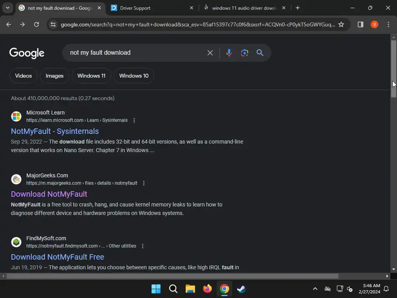View site information icon in address bar
The height and width of the screenshot is (298, 397).
coord(53,24)
